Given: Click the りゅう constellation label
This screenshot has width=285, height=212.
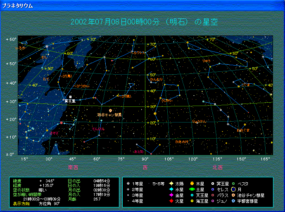Looking at the screenshot, I should click(206, 61).
